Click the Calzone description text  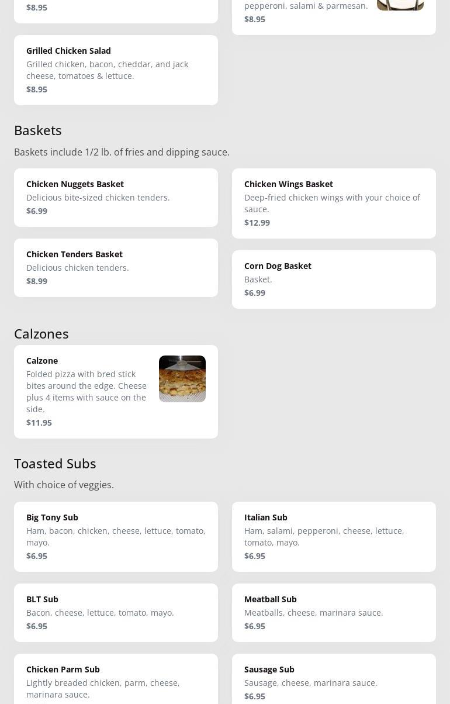tap(86, 392)
